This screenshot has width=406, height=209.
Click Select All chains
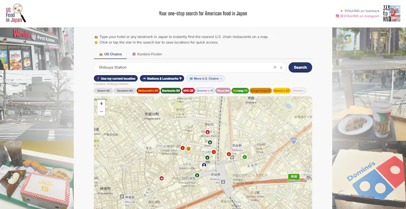pos(104,91)
